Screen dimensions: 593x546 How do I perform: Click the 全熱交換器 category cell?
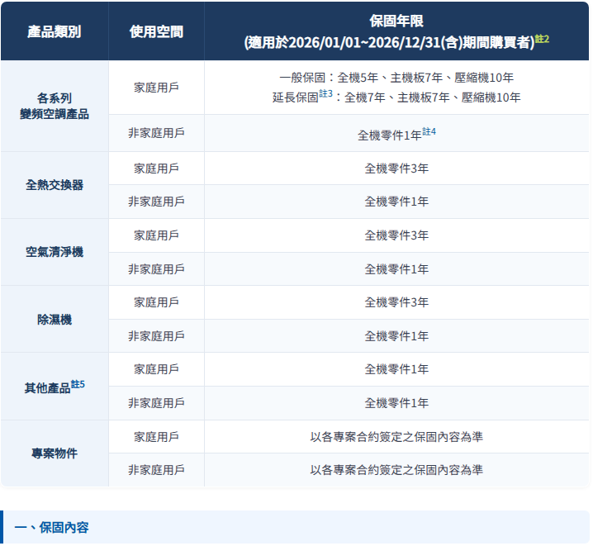[x=55, y=185]
